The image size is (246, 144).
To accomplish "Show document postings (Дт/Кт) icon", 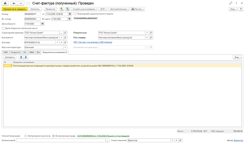I will (x=62, y=9).
